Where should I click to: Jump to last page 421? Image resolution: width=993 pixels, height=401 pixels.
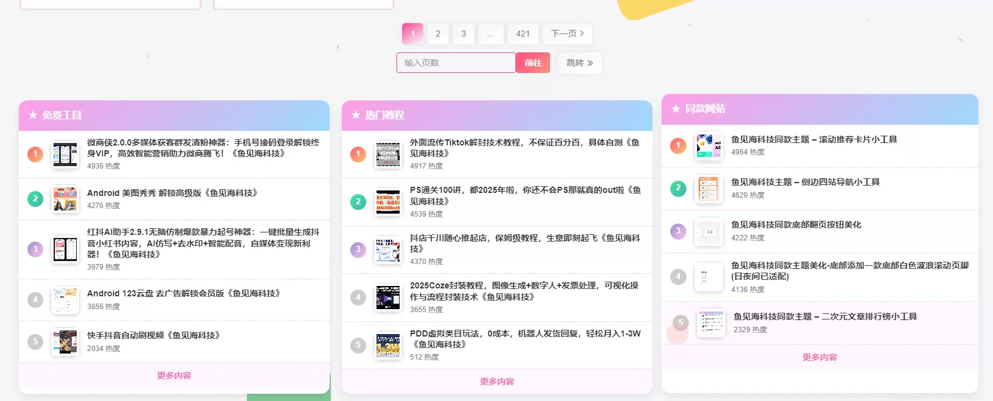click(x=523, y=33)
